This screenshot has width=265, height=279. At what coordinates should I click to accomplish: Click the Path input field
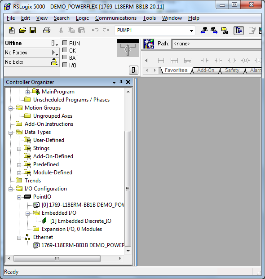tap(216, 44)
